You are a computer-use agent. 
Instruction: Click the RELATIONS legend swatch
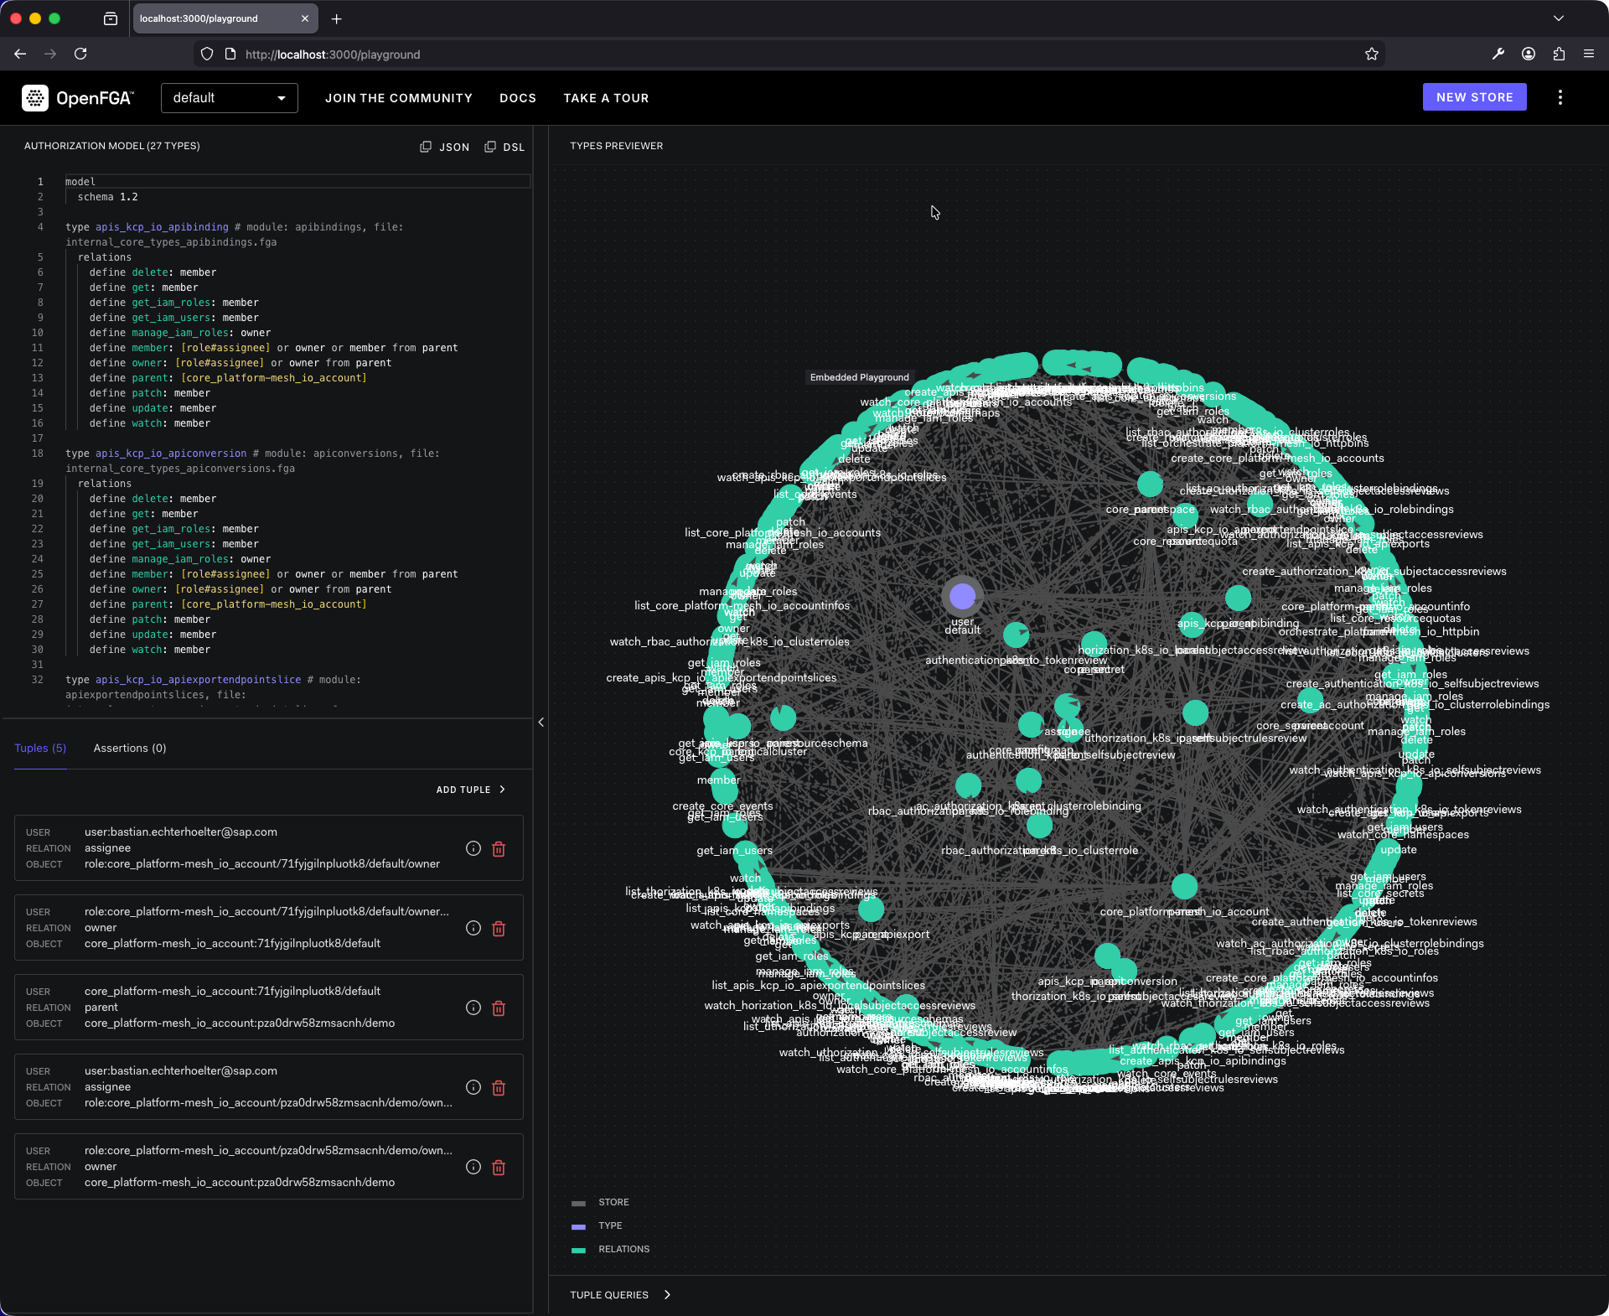point(578,1250)
